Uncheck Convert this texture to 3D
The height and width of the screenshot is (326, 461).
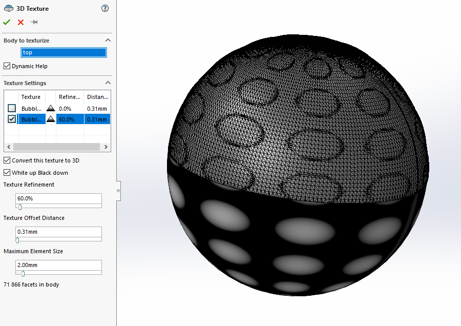[x=7, y=160]
